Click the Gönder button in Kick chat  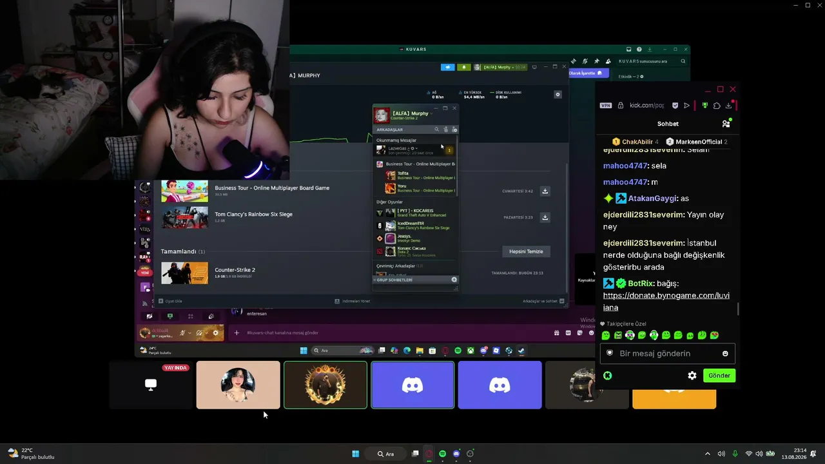pyautogui.click(x=719, y=376)
